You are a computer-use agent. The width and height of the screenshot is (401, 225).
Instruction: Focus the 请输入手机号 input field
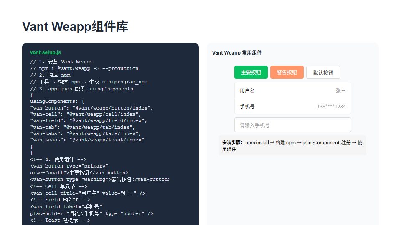(292, 125)
